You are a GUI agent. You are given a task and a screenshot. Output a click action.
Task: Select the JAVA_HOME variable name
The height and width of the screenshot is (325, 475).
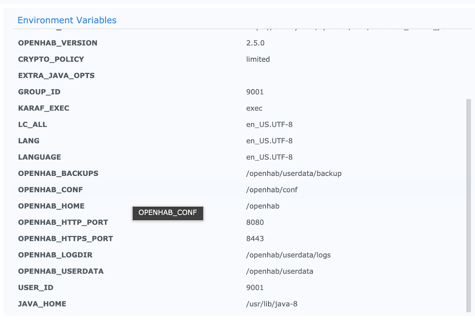(42, 305)
